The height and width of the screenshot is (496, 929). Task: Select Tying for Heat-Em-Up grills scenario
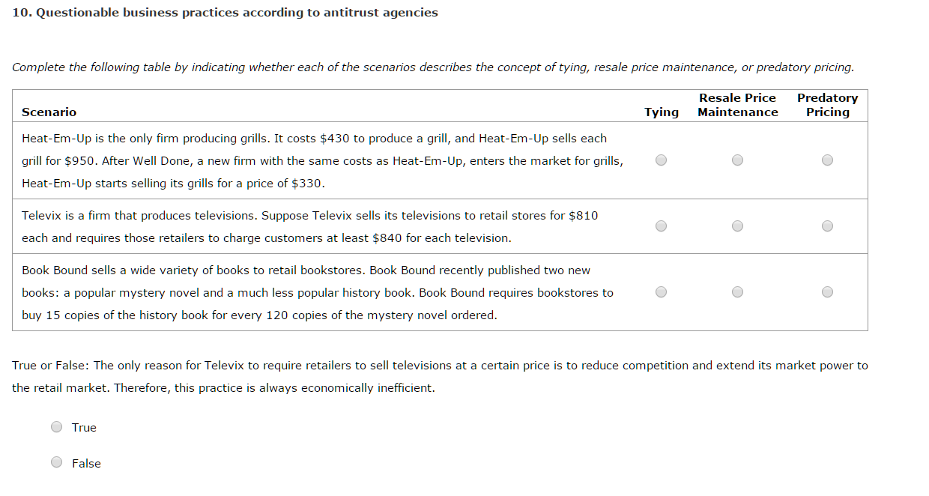[661, 160]
